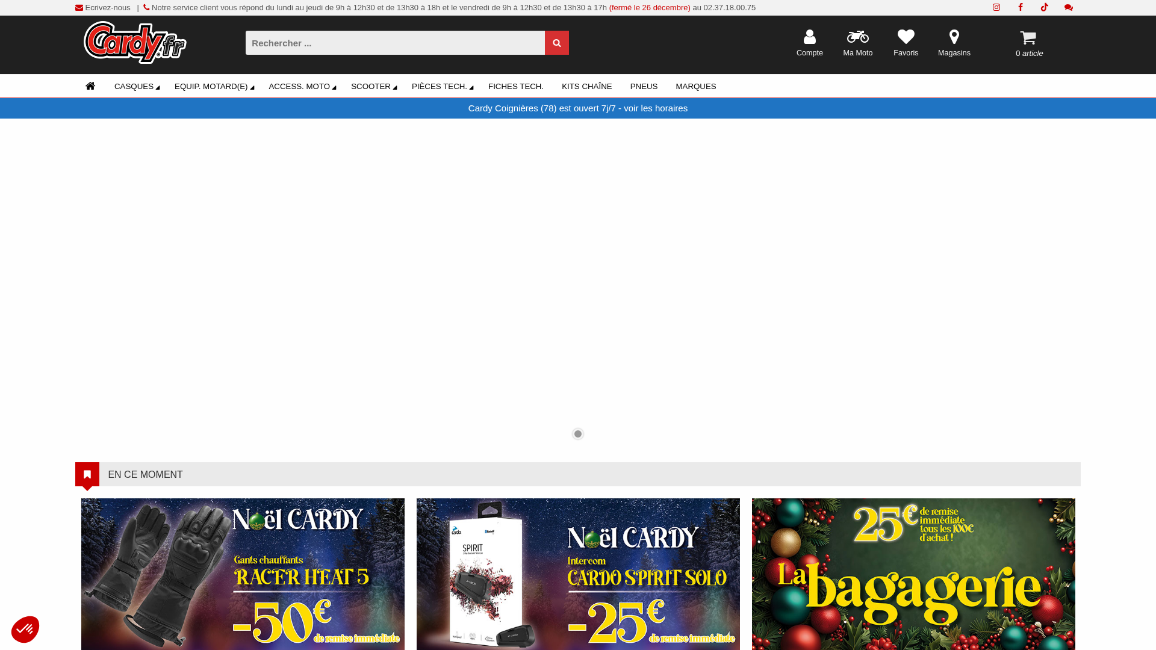Open the KITS CHAÎNE menu item

coord(587,87)
